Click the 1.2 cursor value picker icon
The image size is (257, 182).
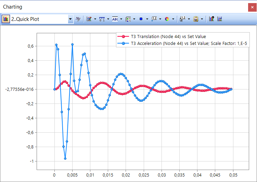point(183,19)
